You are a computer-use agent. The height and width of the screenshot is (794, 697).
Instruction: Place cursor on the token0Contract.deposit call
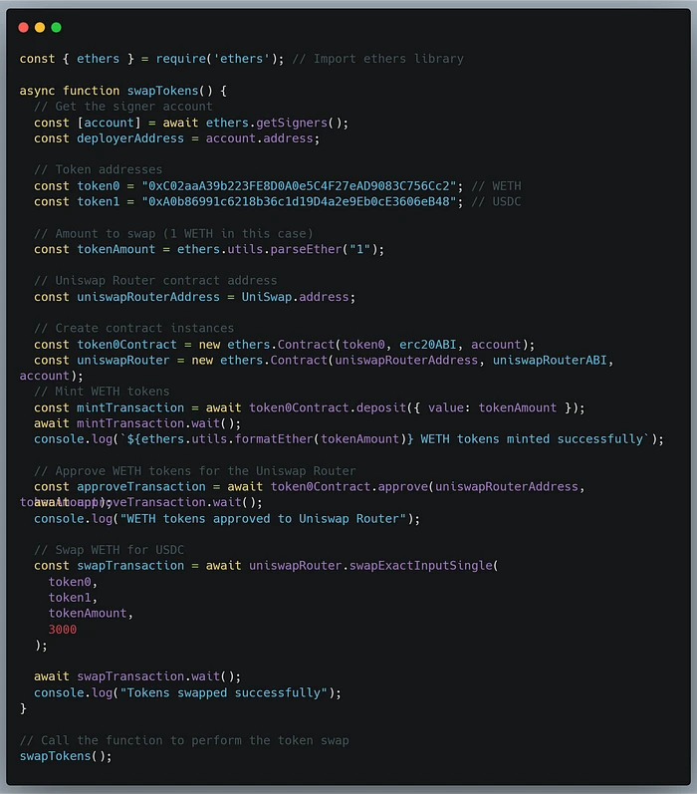point(343,407)
